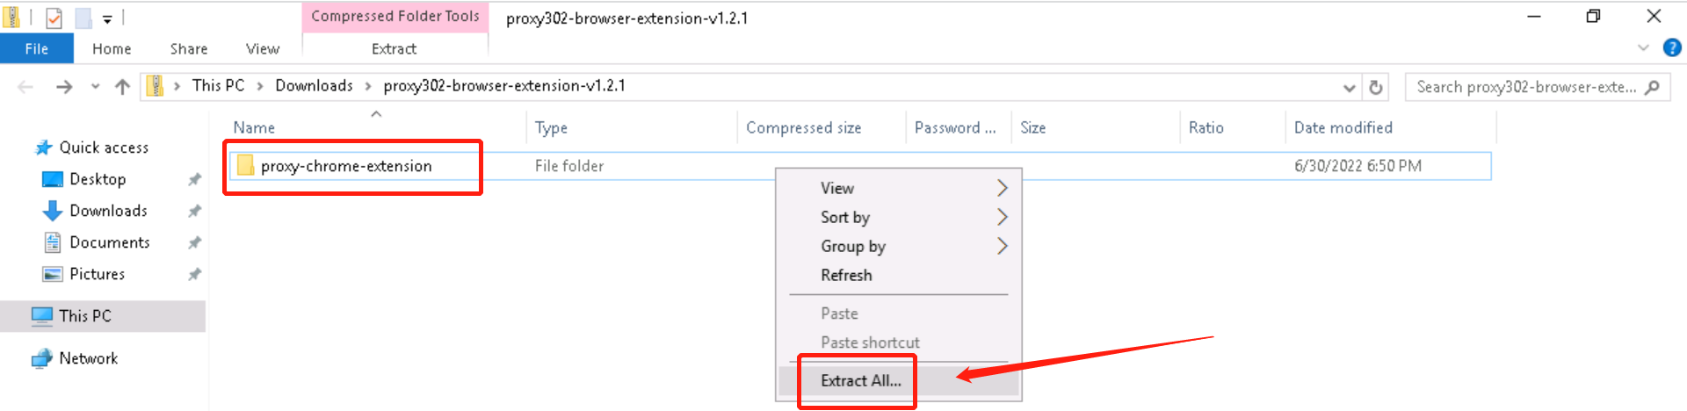Click Downloads in the breadcrumb path
The width and height of the screenshot is (1687, 411).
(x=314, y=86)
